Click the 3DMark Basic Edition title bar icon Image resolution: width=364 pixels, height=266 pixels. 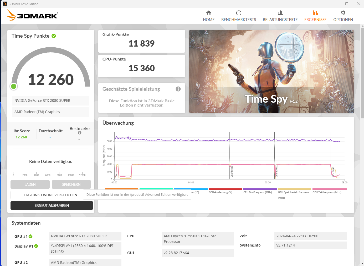[5, 4]
